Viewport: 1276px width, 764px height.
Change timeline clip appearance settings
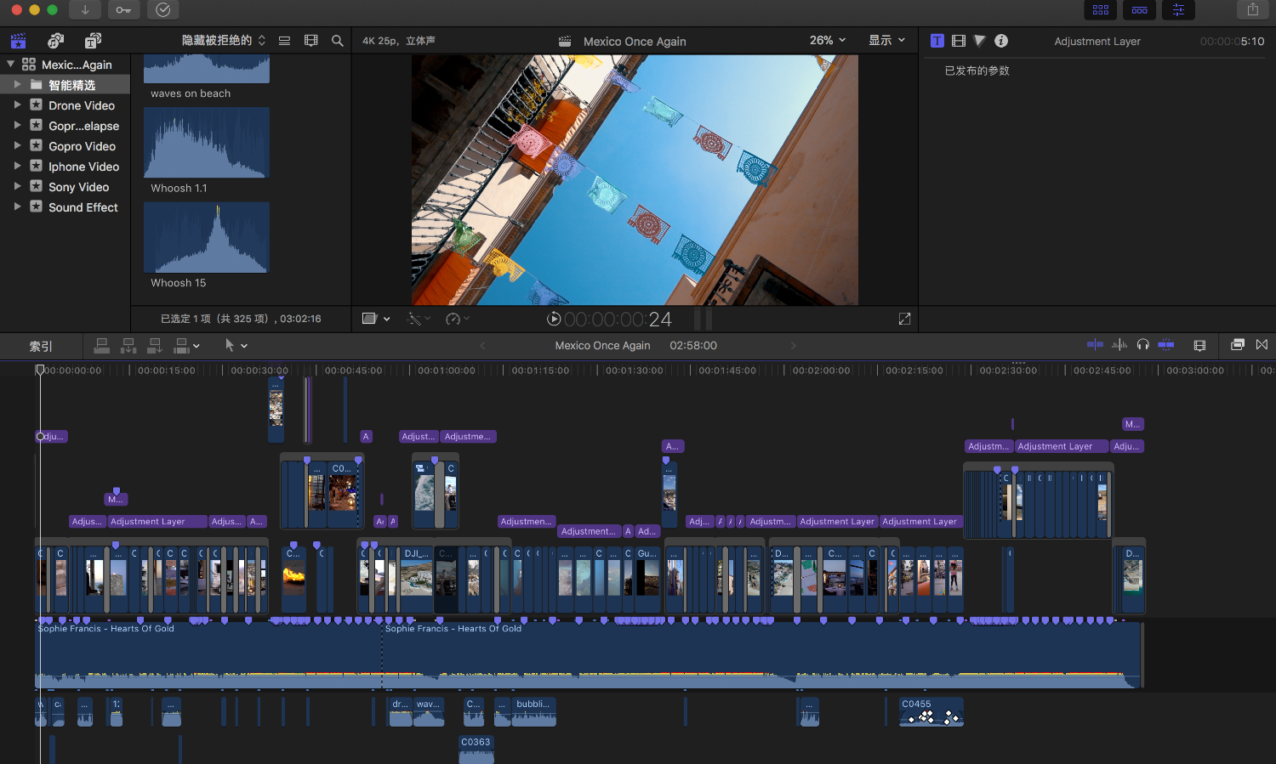(x=1199, y=345)
